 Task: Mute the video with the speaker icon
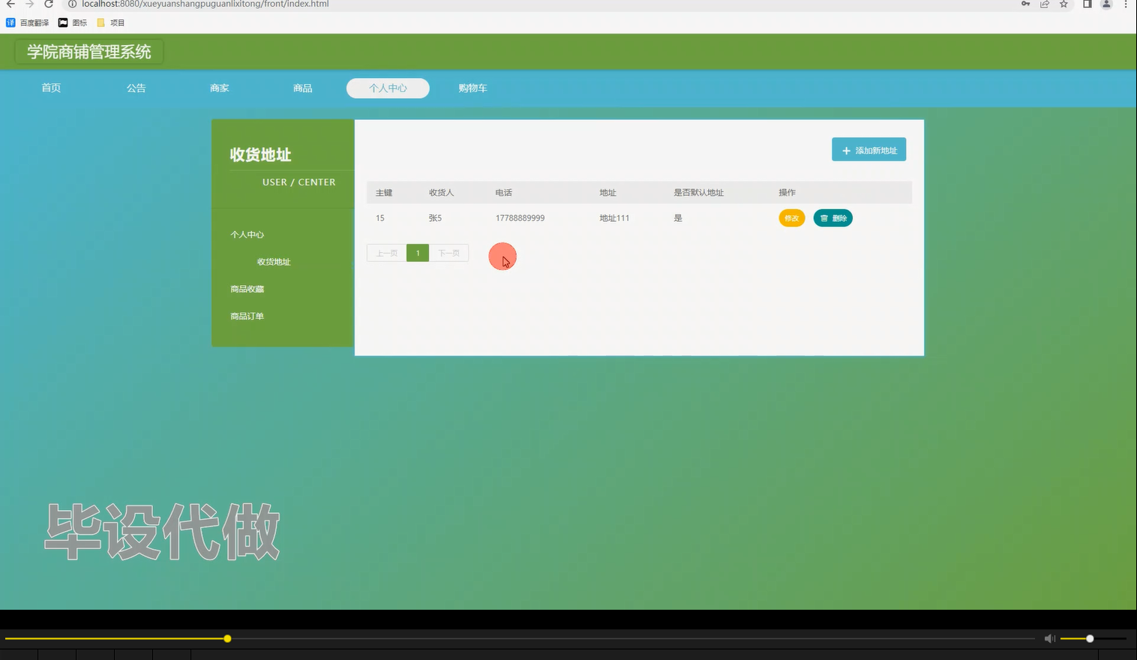click(1048, 638)
